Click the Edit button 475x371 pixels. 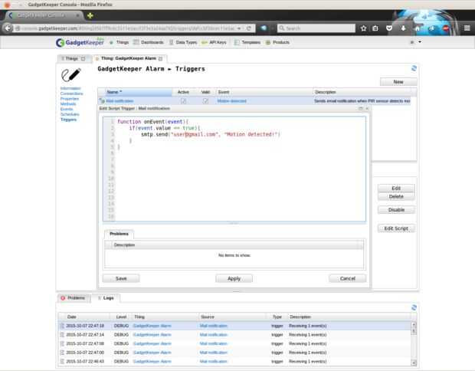point(396,189)
